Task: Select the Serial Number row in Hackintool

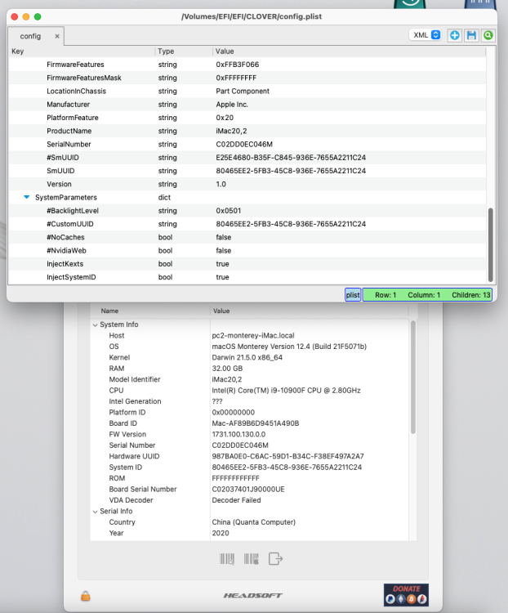Action: (250, 445)
